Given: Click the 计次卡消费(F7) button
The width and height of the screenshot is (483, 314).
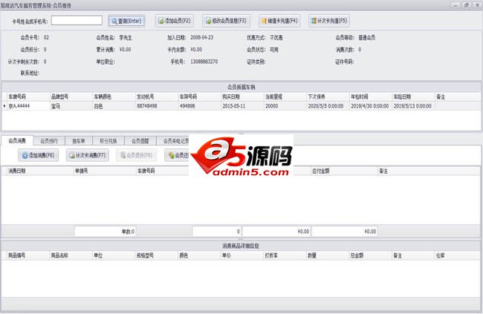Looking at the screenshot, I should click(x=88, y=155).
